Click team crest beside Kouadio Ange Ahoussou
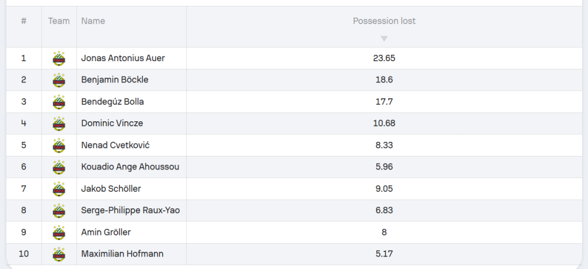Image resolution: width=588 pixels, height=269 pixels. (59, 167)
